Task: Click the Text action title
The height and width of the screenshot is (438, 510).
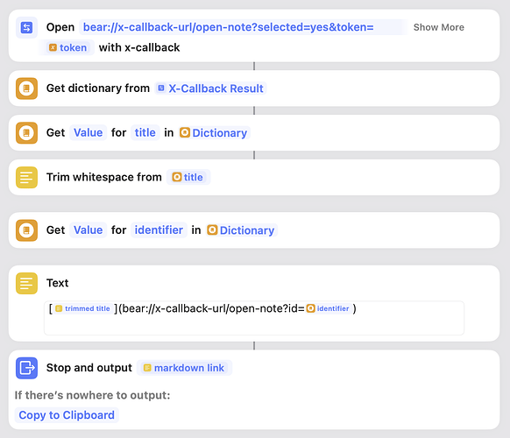Action: pyautogui.click(x=57, y=283)
